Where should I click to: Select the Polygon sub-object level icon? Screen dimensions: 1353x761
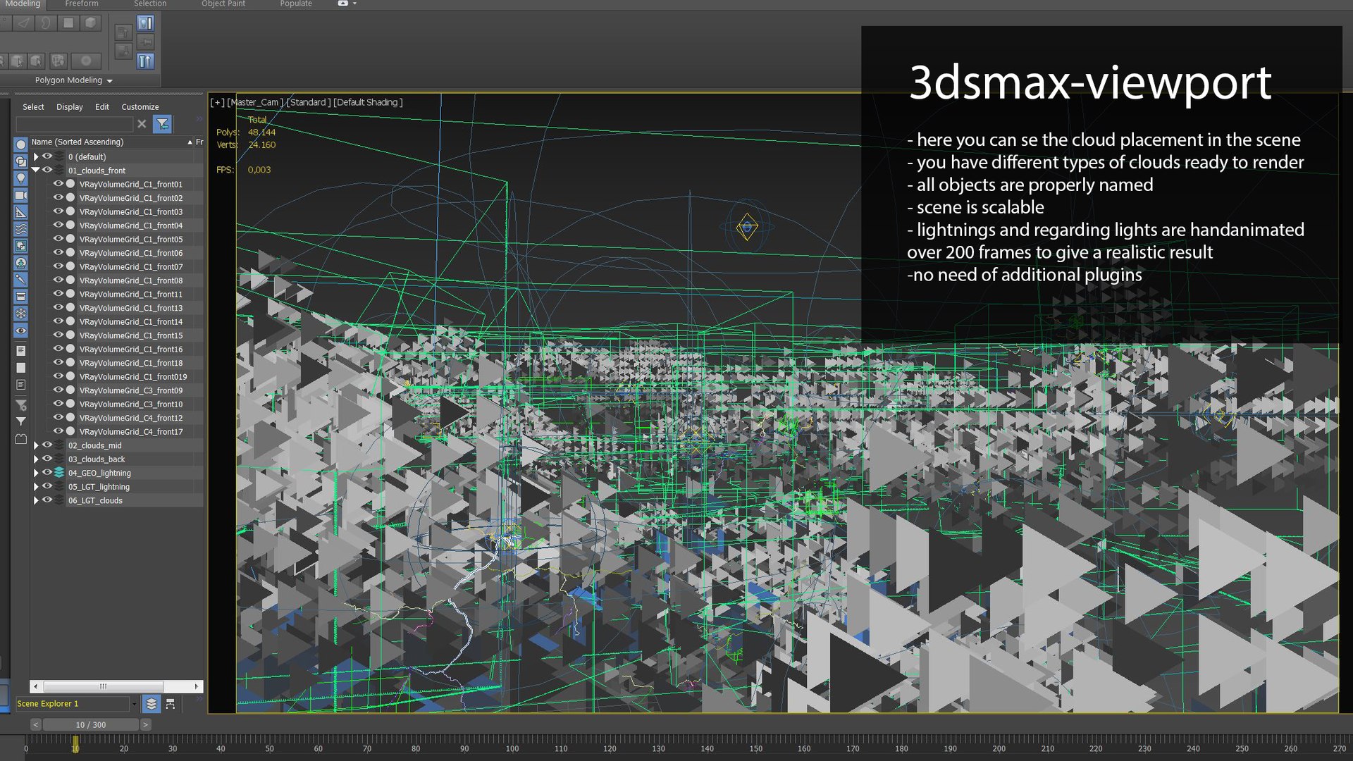point(68,23)
